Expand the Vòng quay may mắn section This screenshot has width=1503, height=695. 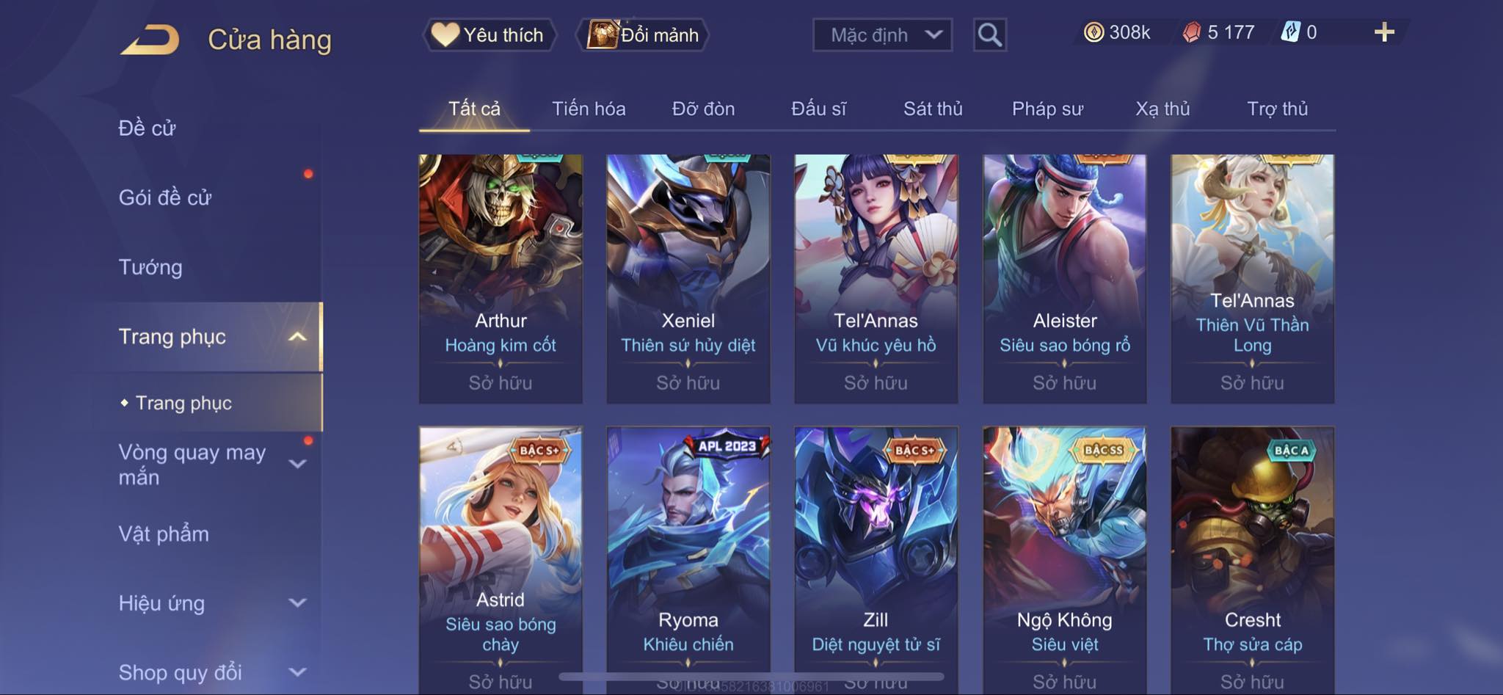(297, 464)
